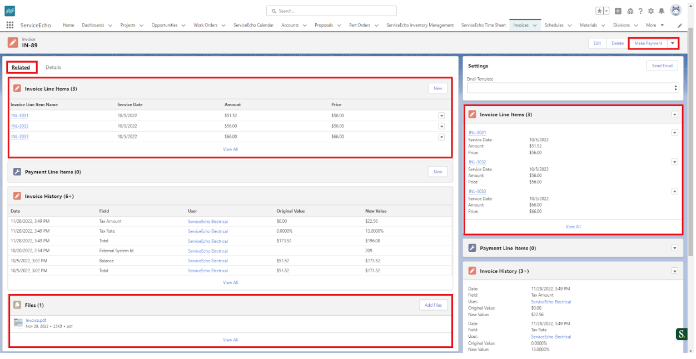Click the Payment Line Items panel icon
696x359 pixels.
(17, 172)
